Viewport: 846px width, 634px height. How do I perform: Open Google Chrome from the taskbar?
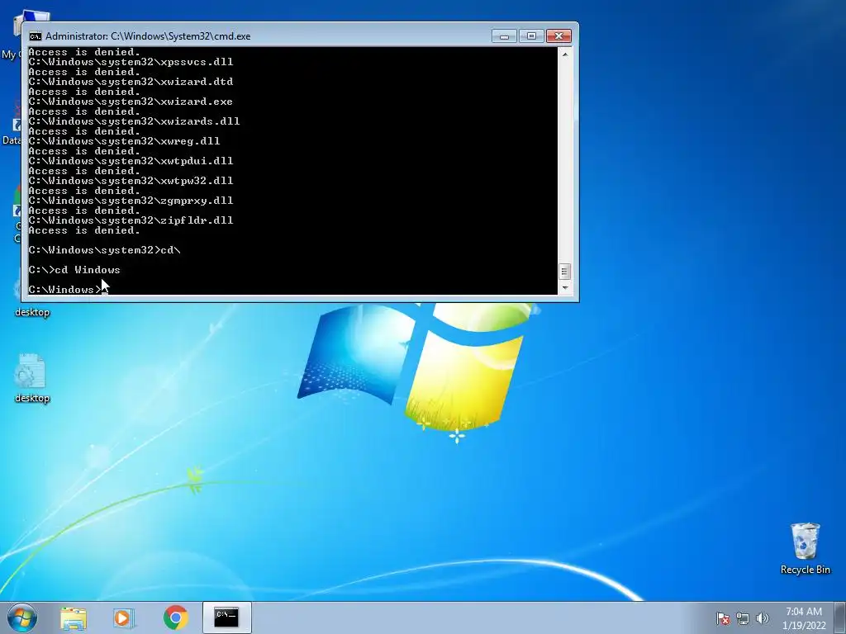[x=175, y=617]
